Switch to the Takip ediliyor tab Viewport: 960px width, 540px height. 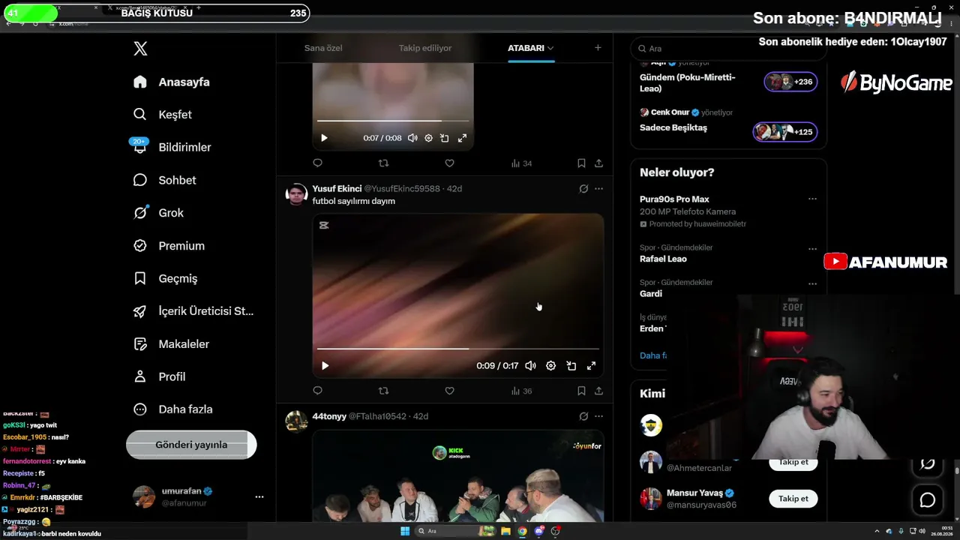[425, 48]
